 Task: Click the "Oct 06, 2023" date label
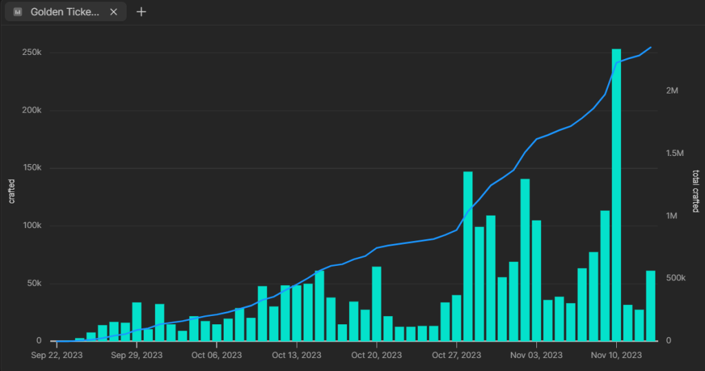point(216,355)
